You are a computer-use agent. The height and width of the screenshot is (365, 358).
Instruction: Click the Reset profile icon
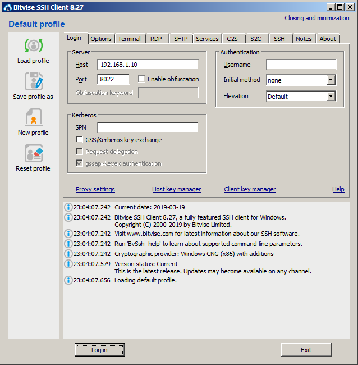(34, 153)
